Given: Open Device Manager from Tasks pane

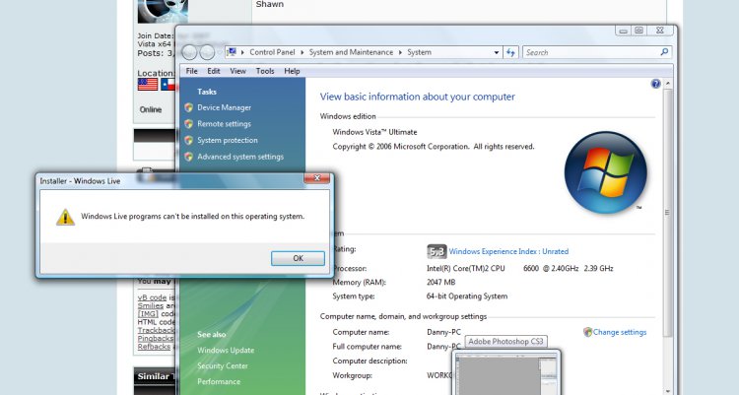Looking at the screenshot, I should point(224,107).
